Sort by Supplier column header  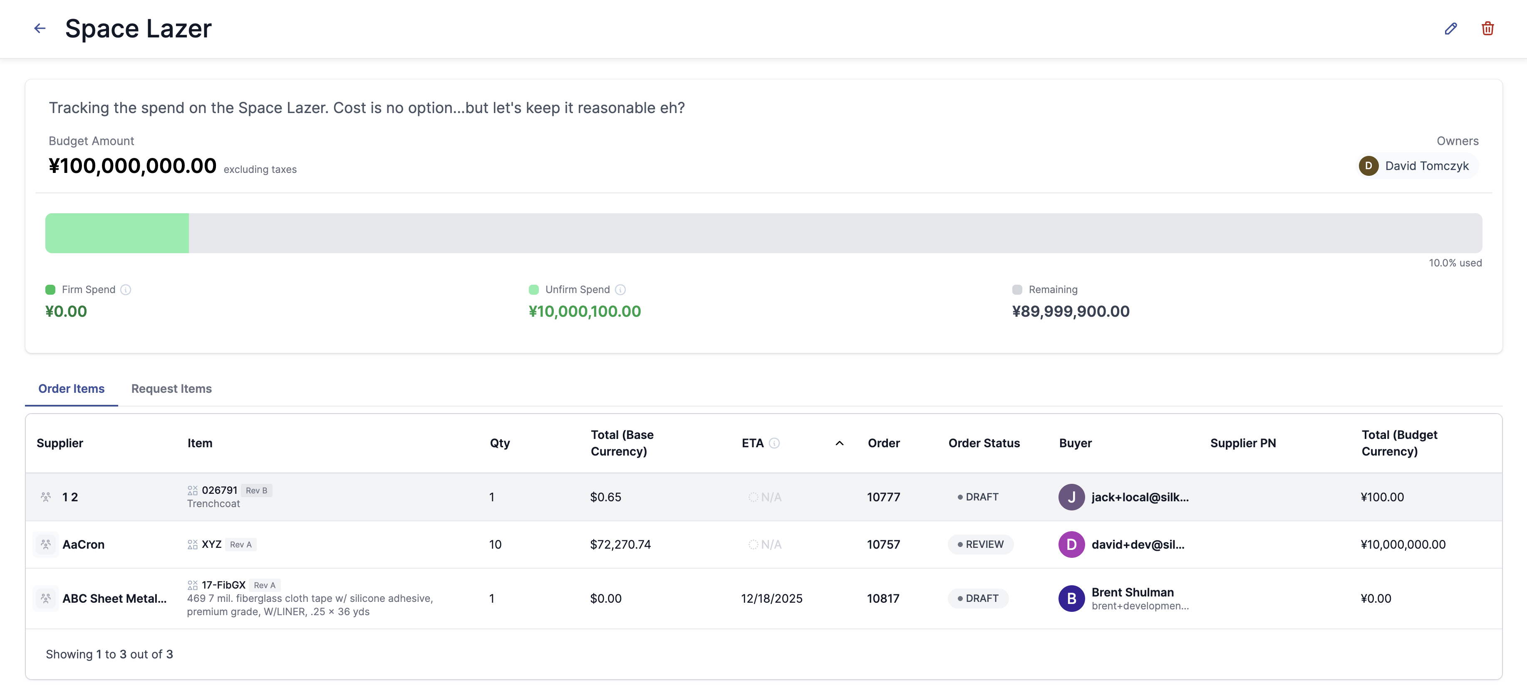click(60, 443)
